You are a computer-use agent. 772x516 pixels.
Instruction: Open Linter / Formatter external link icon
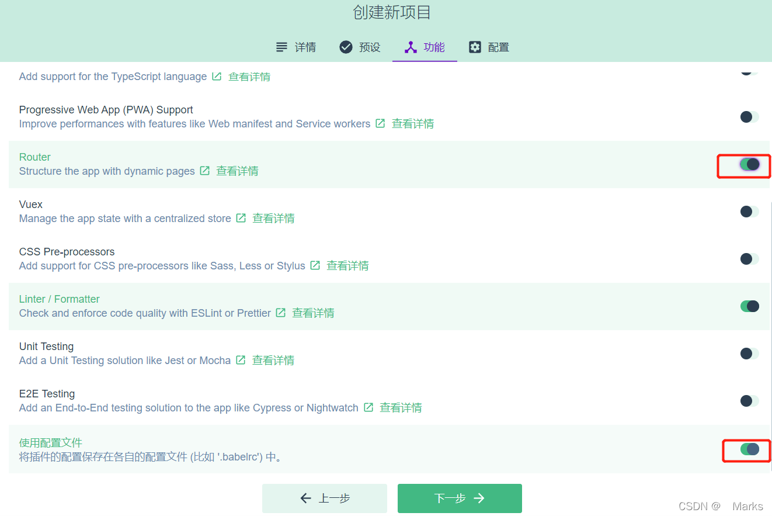coord(281,313)
